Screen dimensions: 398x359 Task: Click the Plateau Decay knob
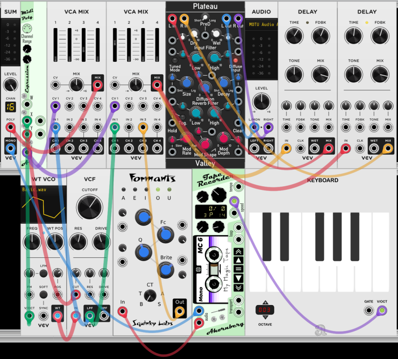223,82
